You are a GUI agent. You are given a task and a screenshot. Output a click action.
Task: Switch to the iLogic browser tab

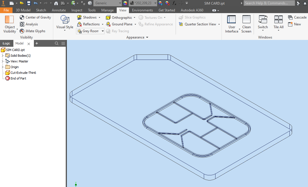7,43
